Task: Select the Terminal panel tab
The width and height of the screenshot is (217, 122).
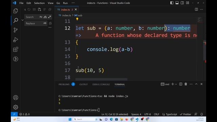Action: 120,84
